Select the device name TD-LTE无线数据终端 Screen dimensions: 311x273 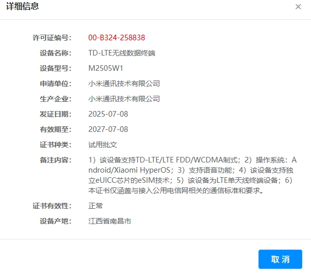click(122, 53)
